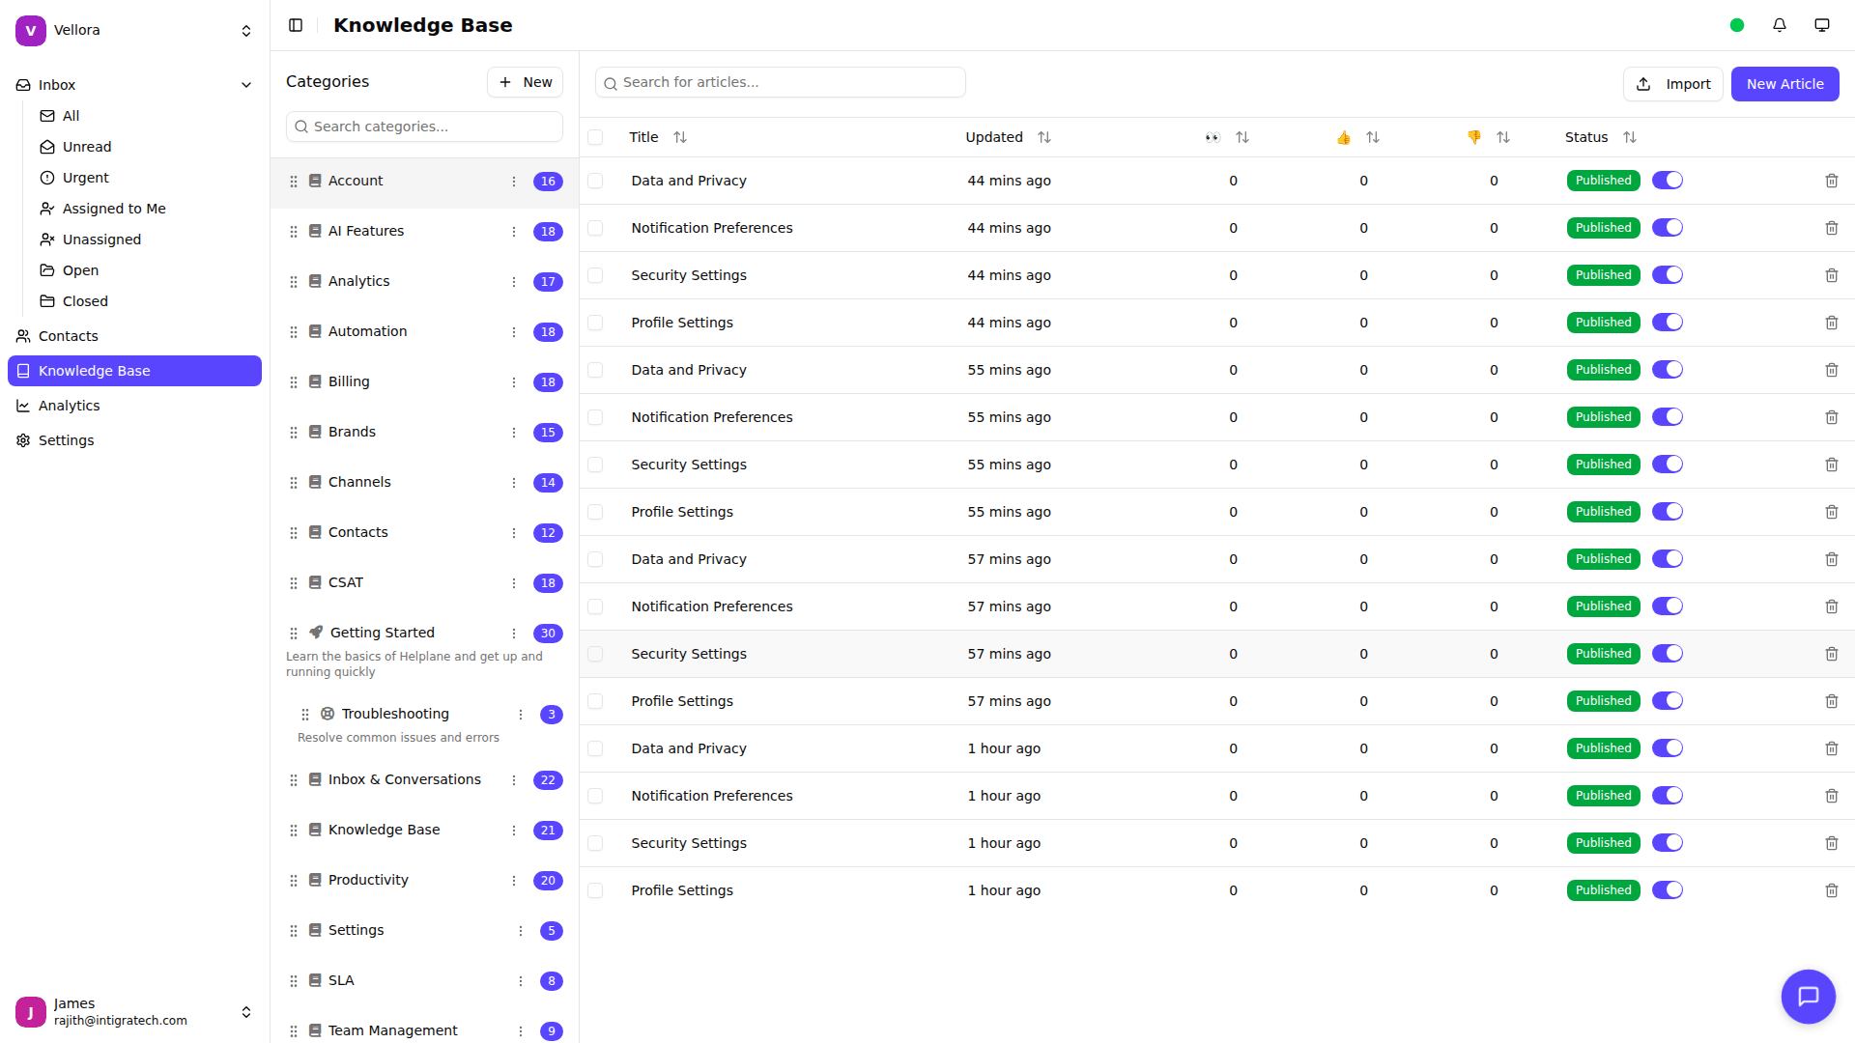This screenshot has width=1855, height=1043.
Task: Delete the first Data and Privacy article
Action: pos(1832,181)
